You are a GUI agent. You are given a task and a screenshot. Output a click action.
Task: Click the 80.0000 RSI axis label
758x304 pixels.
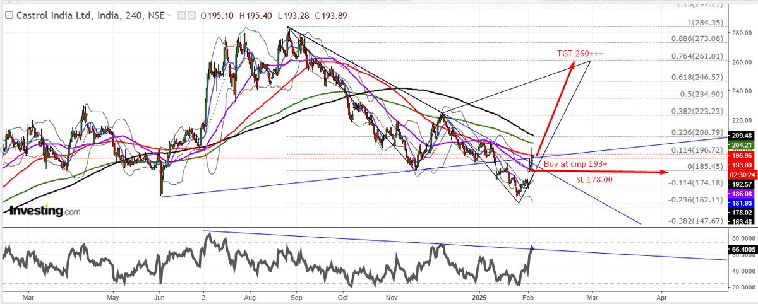[743, 240]
